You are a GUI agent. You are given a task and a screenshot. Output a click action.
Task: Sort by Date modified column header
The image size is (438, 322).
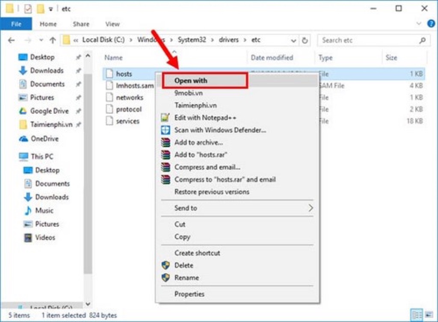tap(272, 58)
